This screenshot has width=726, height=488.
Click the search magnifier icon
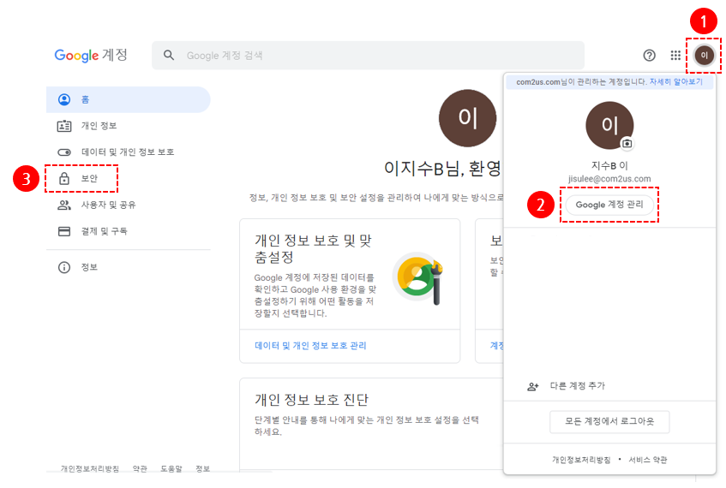[169, 56]
